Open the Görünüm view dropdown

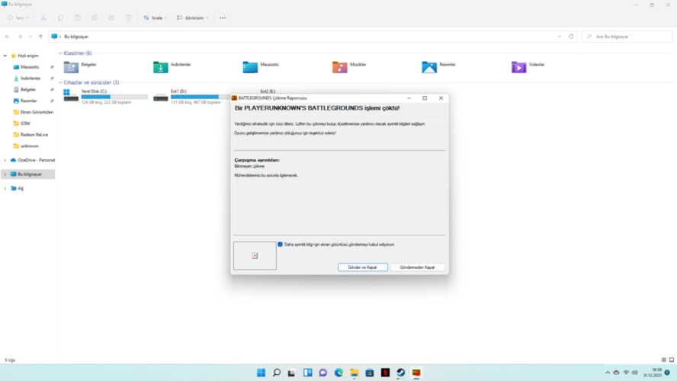coord(192,18)
